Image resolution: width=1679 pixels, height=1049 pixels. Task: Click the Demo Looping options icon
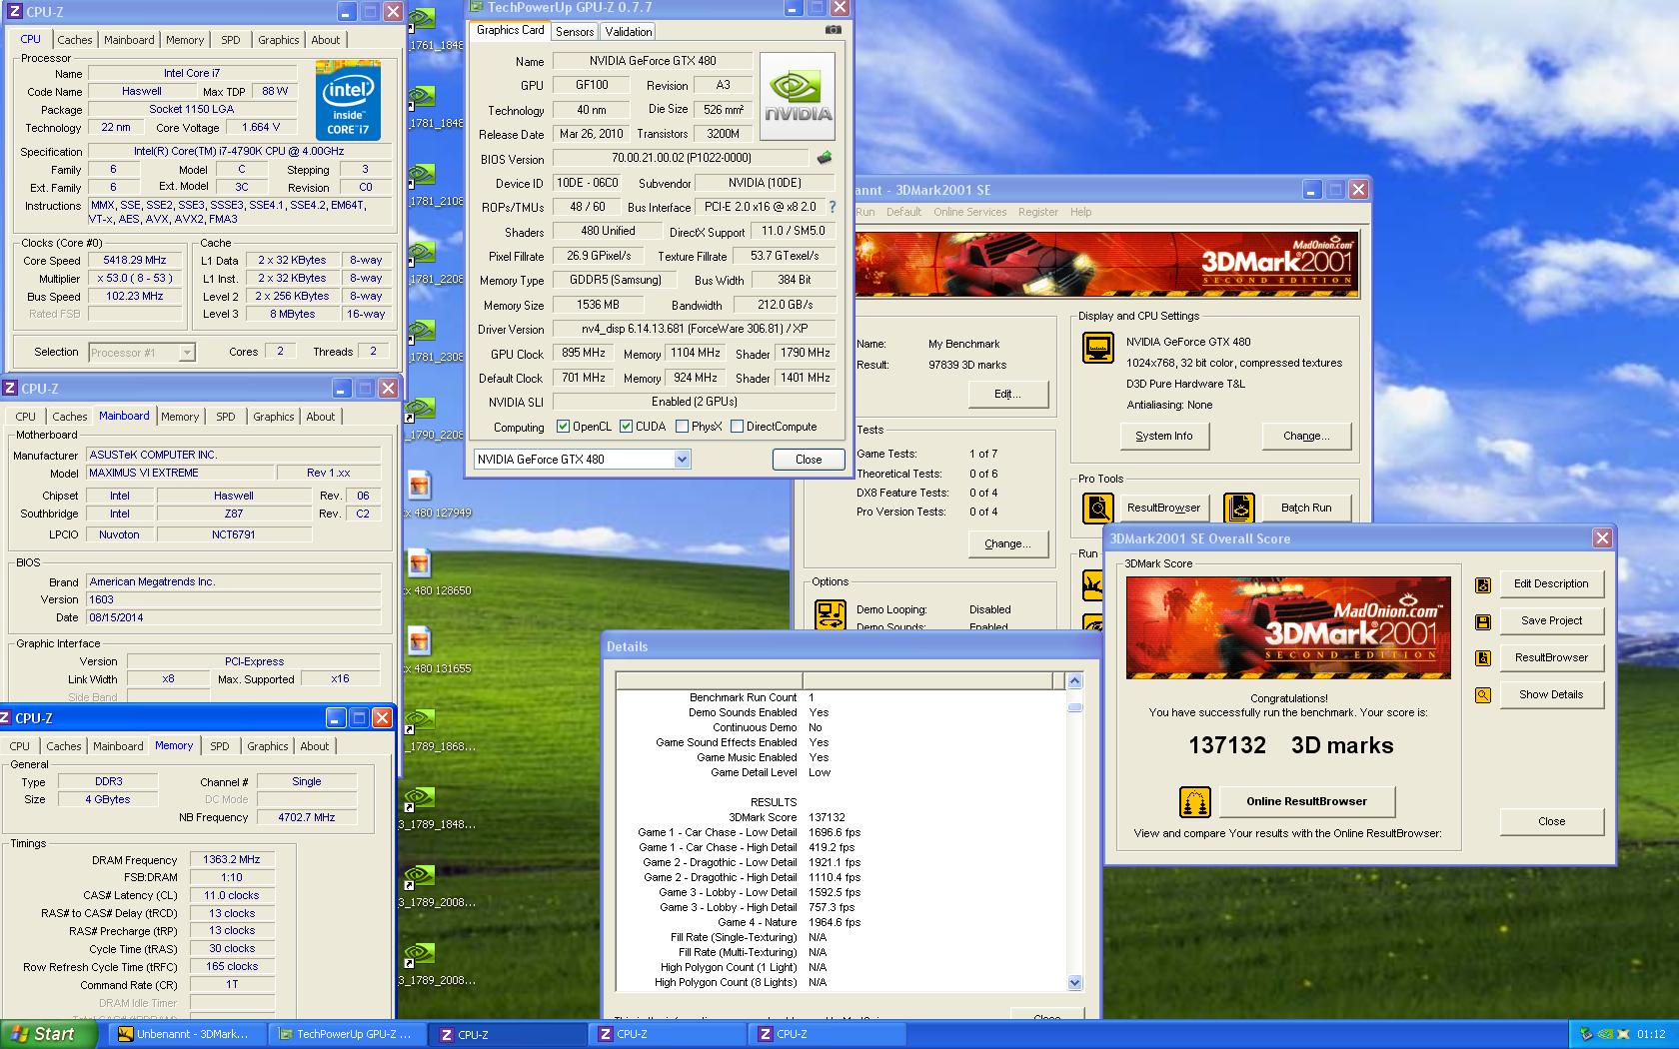(x=831, y=614)
